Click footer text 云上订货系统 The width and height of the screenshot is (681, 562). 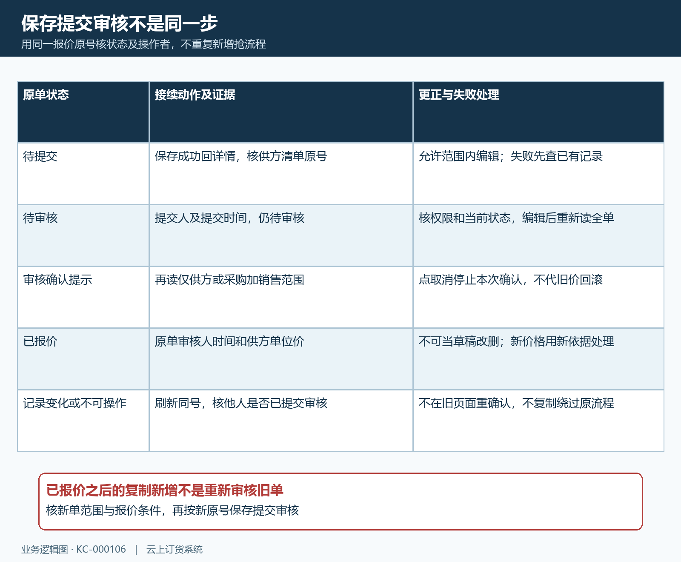(x=175, y=550)
